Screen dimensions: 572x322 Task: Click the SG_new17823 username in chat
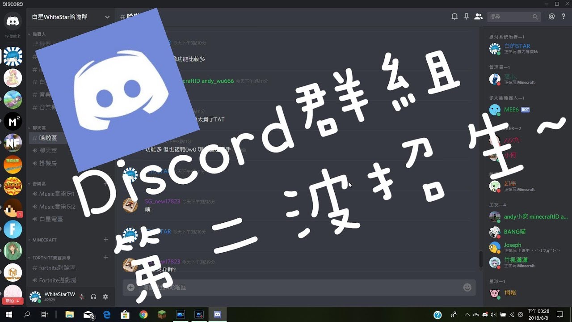pos(162,202)
